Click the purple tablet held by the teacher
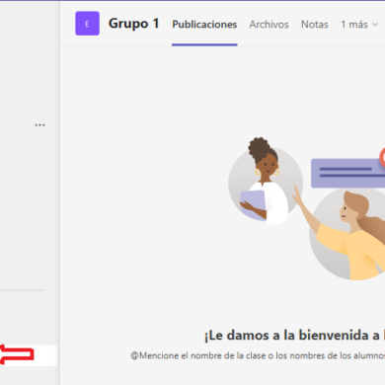 [253, 205]
